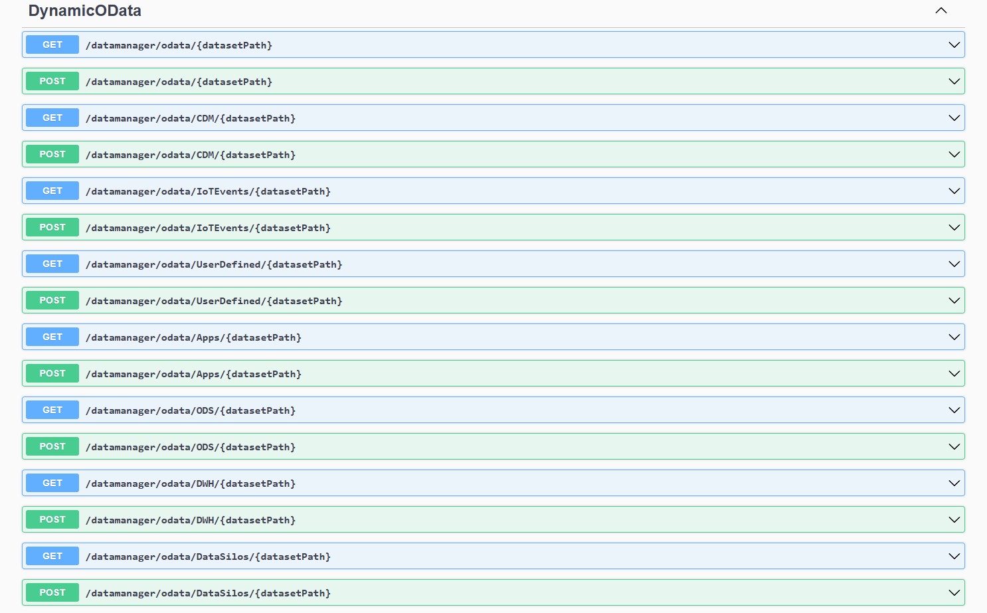
Task: Click the POST badge on the DataSilos endpoint
Action: [x=52, y=592]
